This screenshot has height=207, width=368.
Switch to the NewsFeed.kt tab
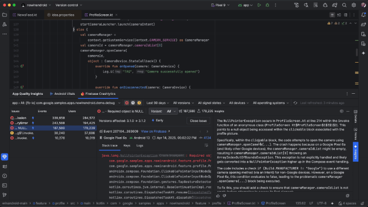click(25, 15)
